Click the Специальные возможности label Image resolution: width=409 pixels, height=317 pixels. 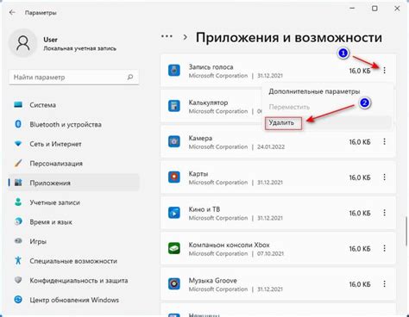click(x=73, y=261)
